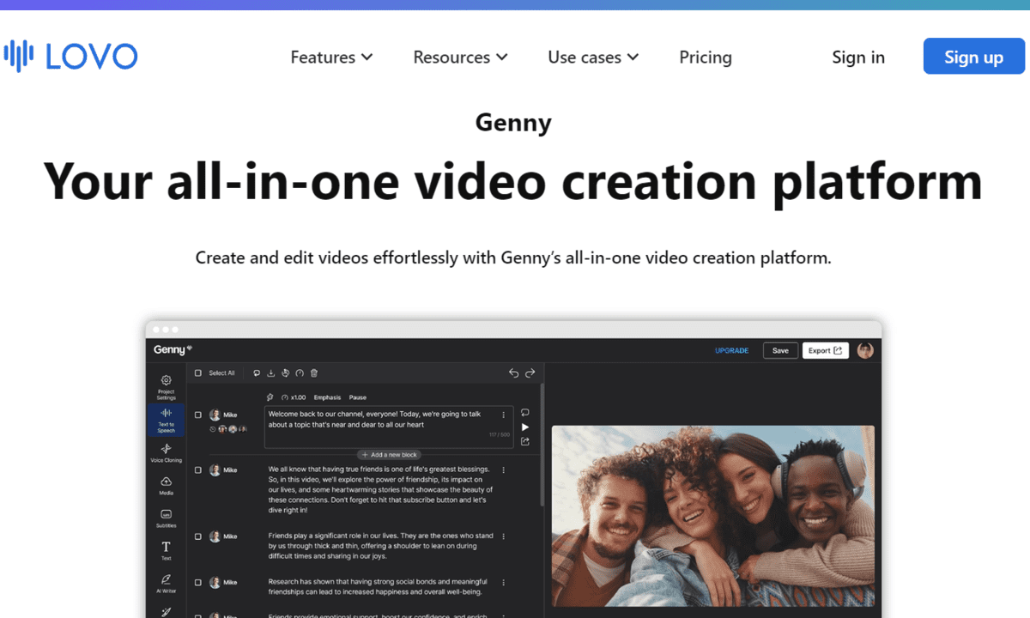
Task: Click the Media upload cloud icon
Action: pos(166,482)
